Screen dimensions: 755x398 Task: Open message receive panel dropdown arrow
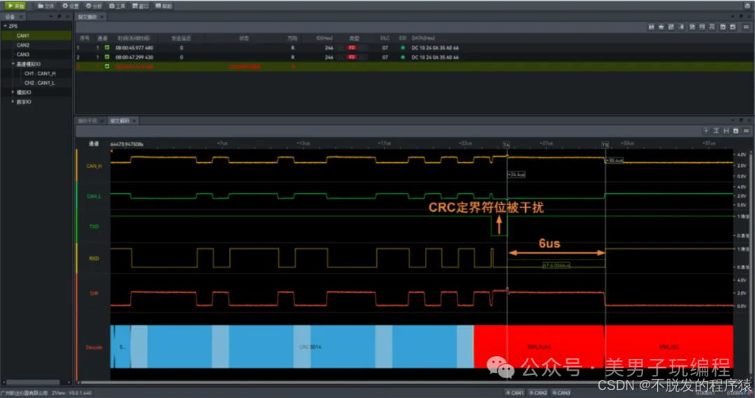(x=733, y=17)
